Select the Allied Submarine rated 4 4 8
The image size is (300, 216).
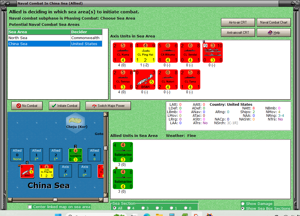coord(123,179)
